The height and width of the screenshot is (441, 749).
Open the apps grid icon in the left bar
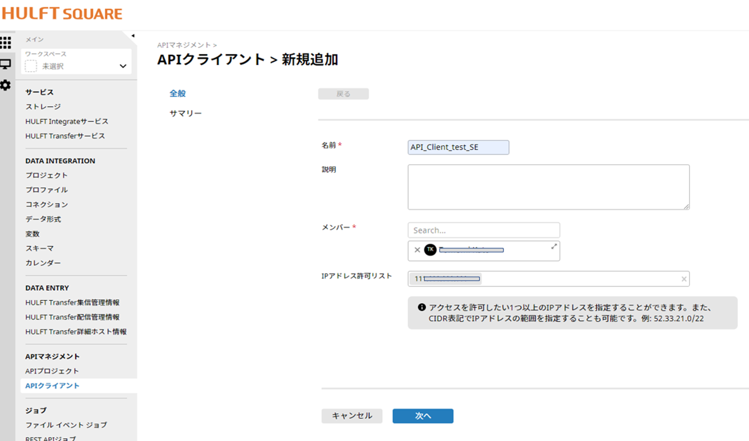[x=6, y=43]
